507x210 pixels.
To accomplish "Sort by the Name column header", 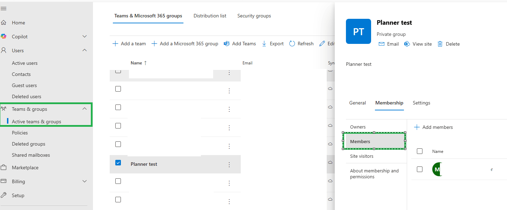I will [x=139, y=63].
